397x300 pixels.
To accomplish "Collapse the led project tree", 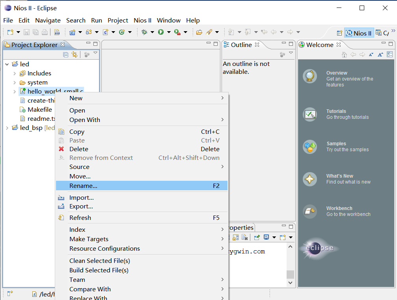I will pyautogui.click(x=7, y=64).
